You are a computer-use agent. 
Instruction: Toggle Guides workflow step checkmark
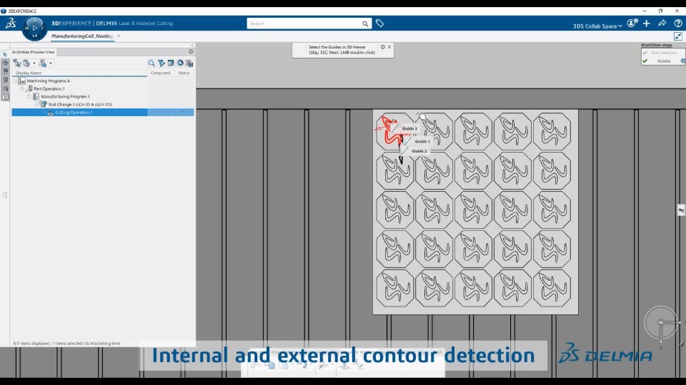tap(645, 61)
